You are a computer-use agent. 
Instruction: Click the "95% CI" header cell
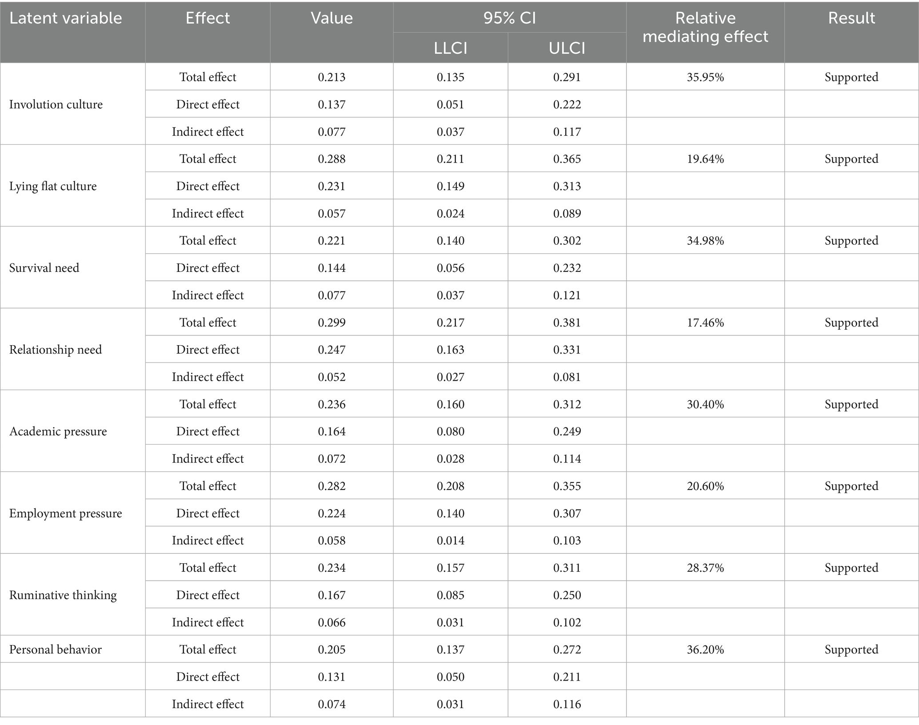pyautogui.click(x=509, y=18)
